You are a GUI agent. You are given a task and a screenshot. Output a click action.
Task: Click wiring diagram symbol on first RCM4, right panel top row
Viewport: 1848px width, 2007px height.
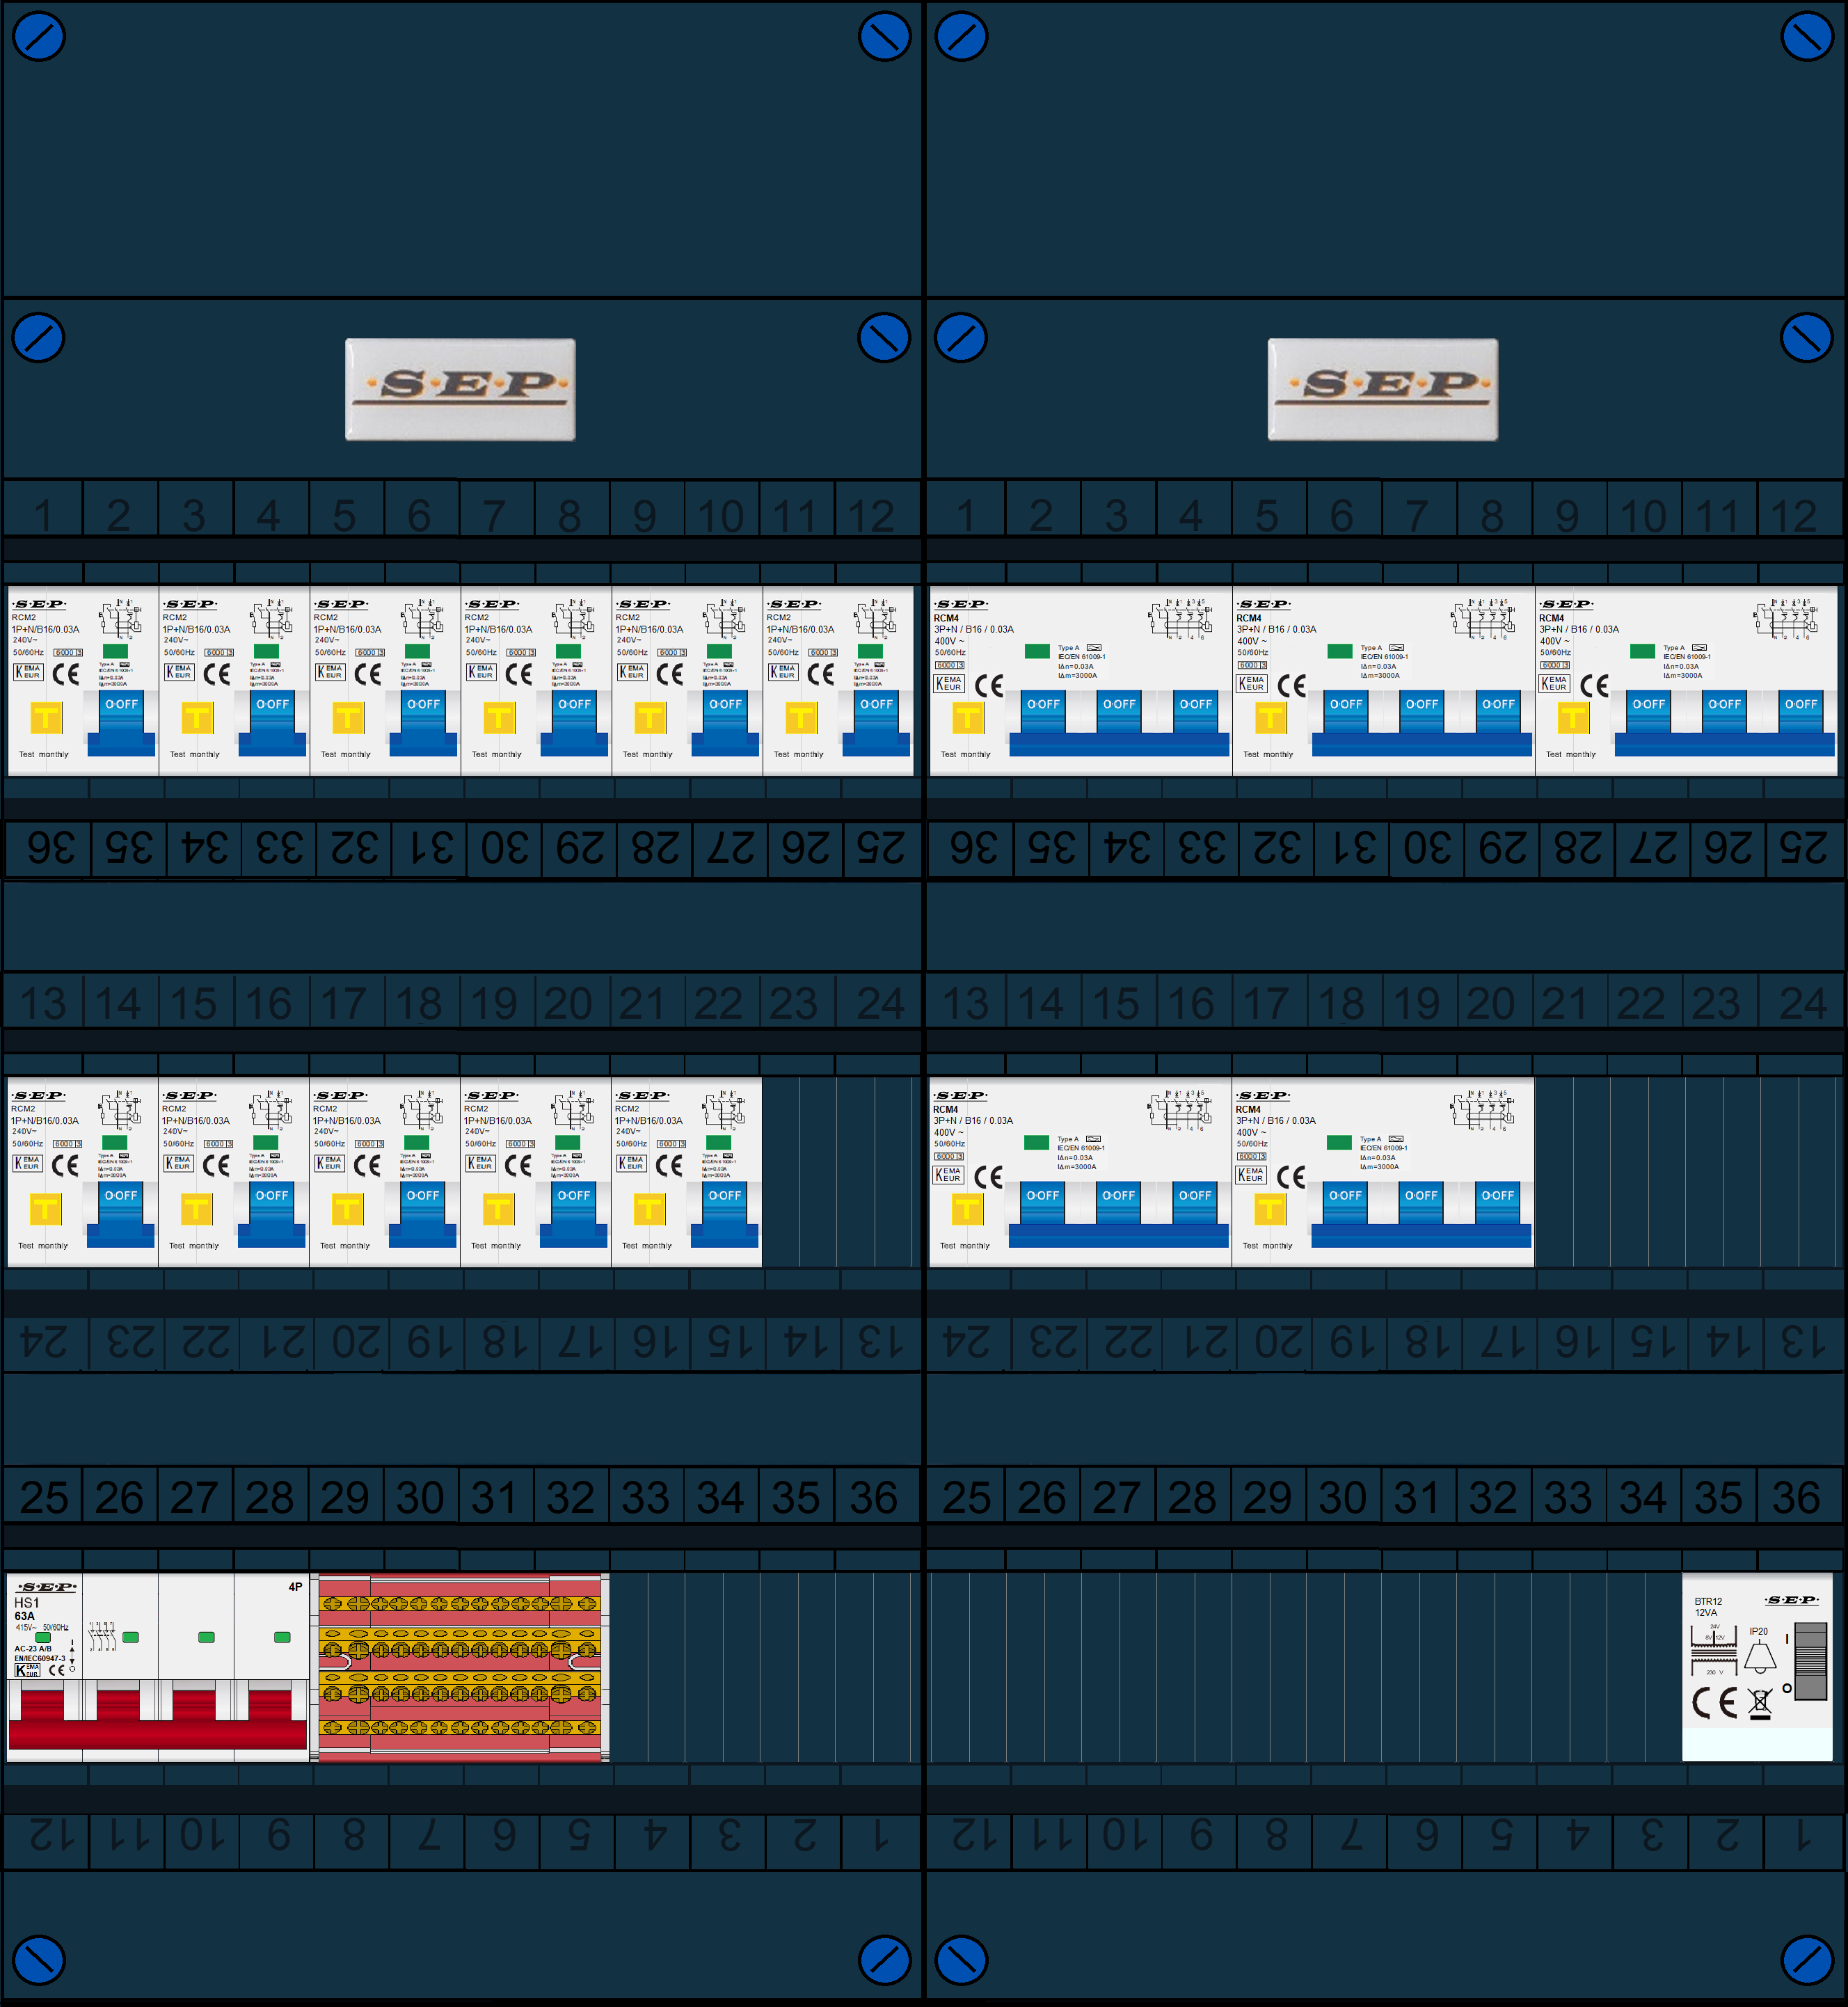tap(1180, 619)
